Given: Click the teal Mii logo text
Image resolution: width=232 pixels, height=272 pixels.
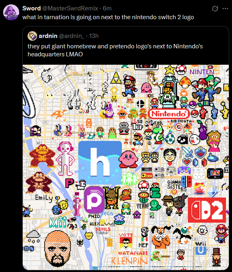Looking at the screenshot, I should 58,222.
